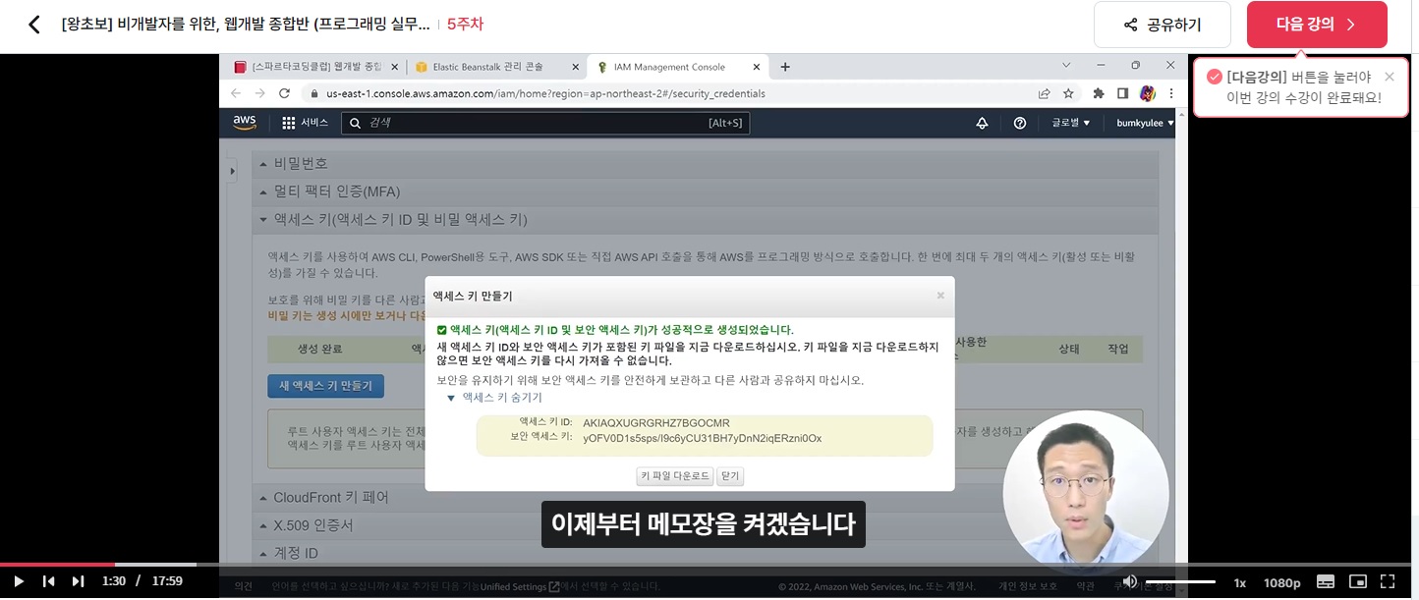The image size is (1419, 600).
Task: Click the browser forward arrow
Action: tap(260, 93)
